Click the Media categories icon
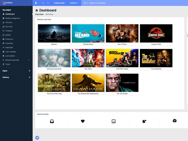This screenshot has height=141, width=188. [x=3, y=18]
